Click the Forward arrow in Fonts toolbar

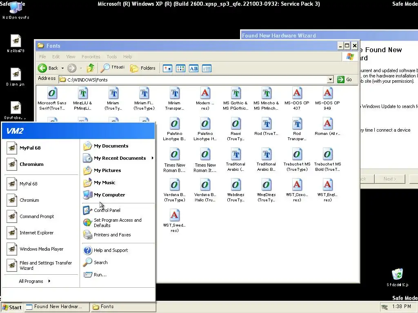pos(72,68)
